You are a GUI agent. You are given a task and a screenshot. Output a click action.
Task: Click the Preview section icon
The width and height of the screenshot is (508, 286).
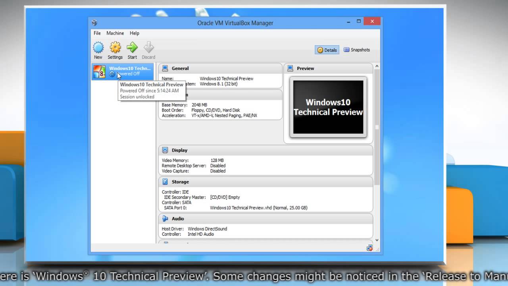290,68
